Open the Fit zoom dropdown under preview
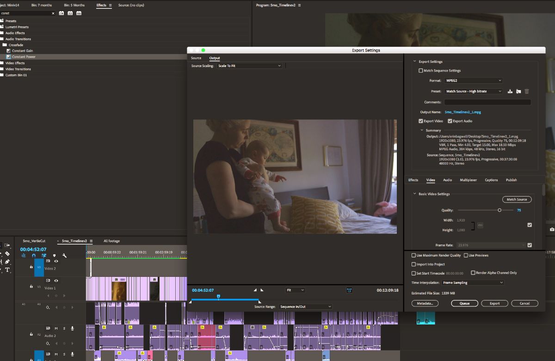The image size is (555, 361). pyautogui.click(x=295, y=290)
